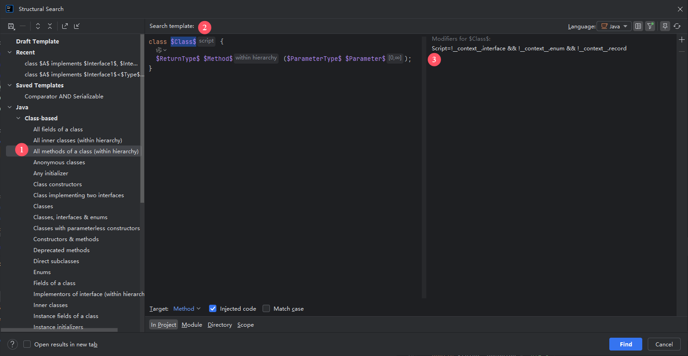The height and width of the screenshot is (356, 688).
Task: Select Draft Template in the tree
Action: [x=38, y=41]
